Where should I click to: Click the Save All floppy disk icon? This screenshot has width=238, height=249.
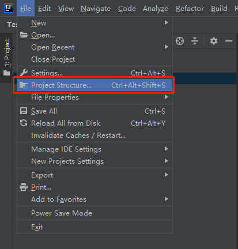pyautogui.click(x=24, y=111)
